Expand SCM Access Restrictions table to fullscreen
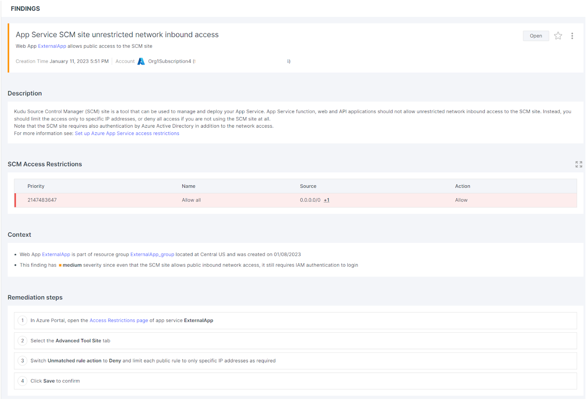The image size is (587, 401). (579, 164)
